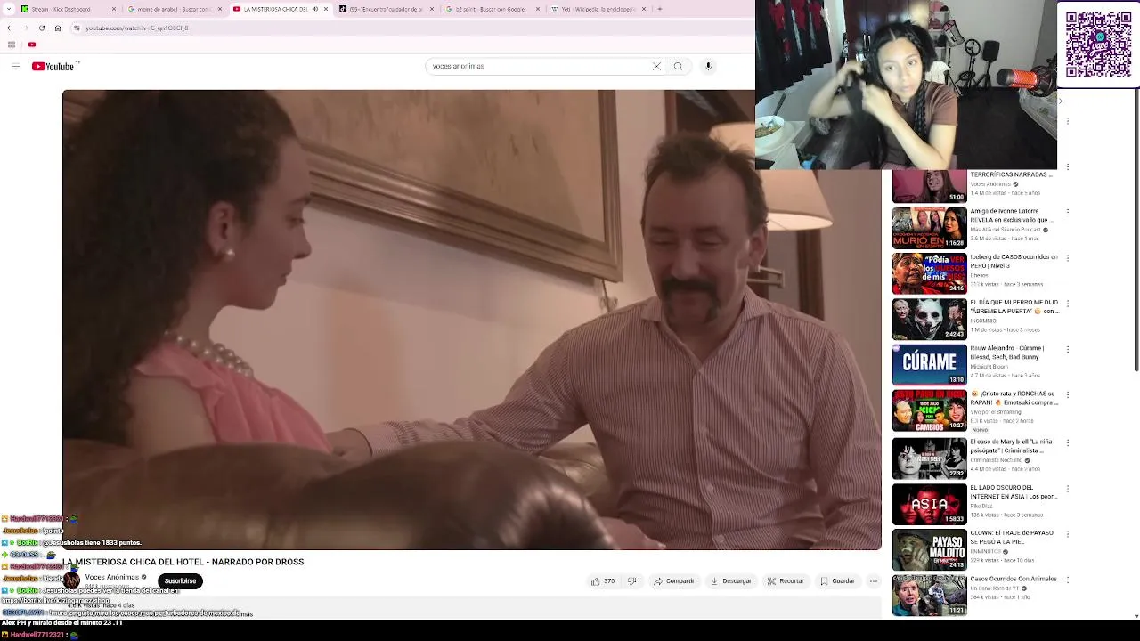Open the PAYASO MALDITO clown video thumbnail
The image size is (1140, 641).
(929, 549)
